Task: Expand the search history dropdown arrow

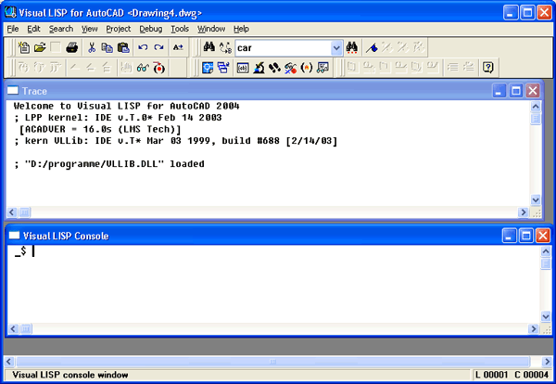Action: (x=335, y=46)
